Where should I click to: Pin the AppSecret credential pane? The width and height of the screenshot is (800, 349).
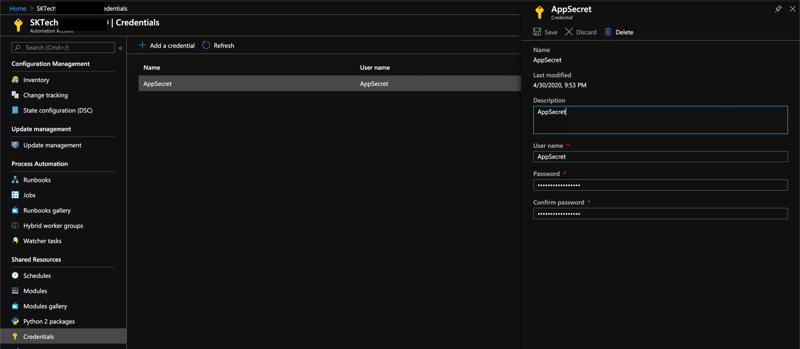tap(778, 9)
